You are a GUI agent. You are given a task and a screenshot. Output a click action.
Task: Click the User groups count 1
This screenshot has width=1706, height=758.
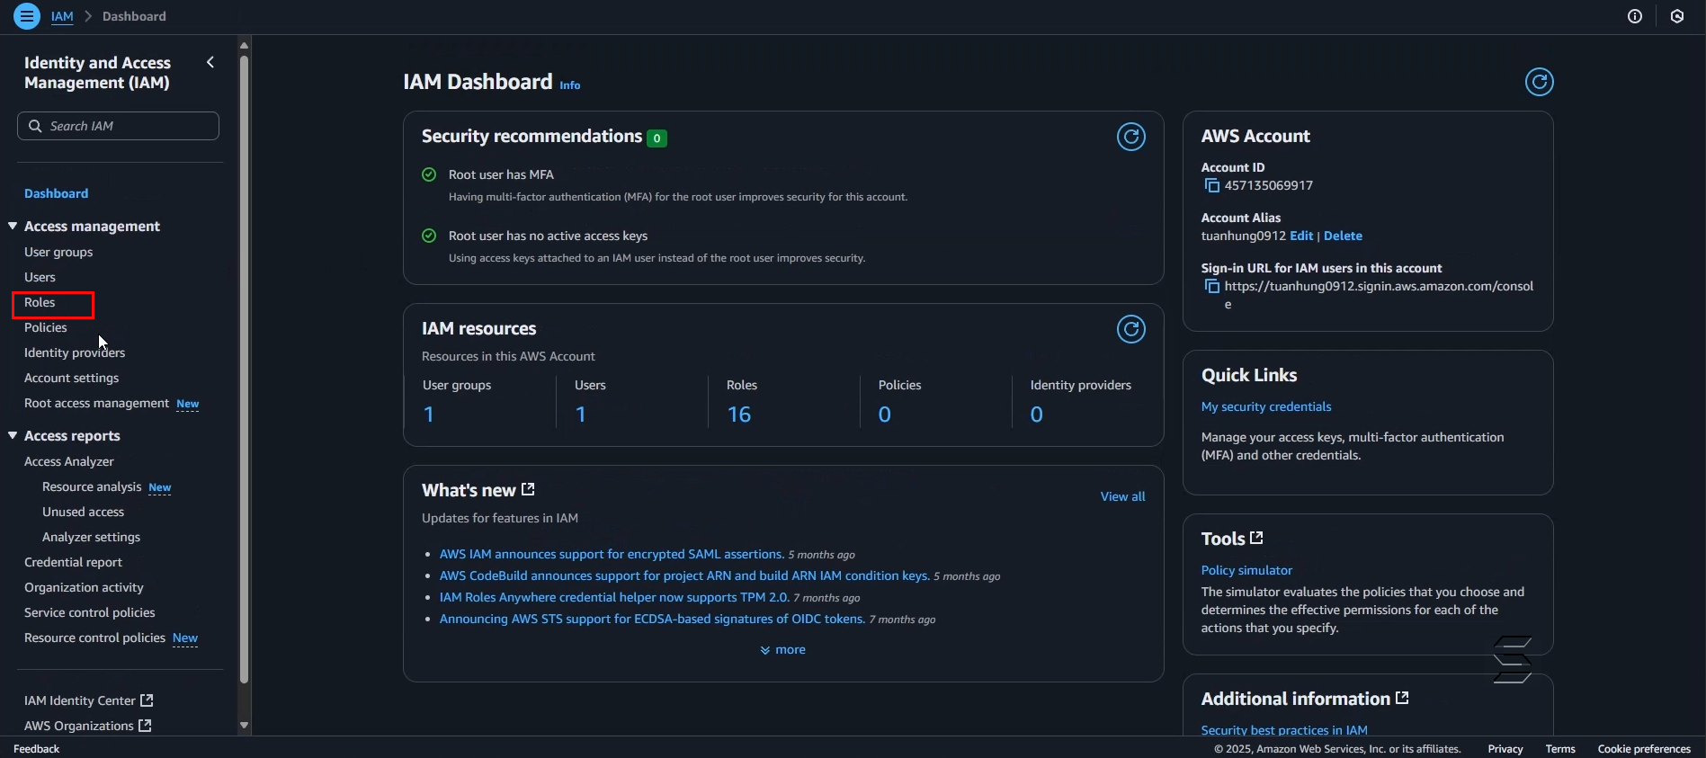click(x=429, y=415)
